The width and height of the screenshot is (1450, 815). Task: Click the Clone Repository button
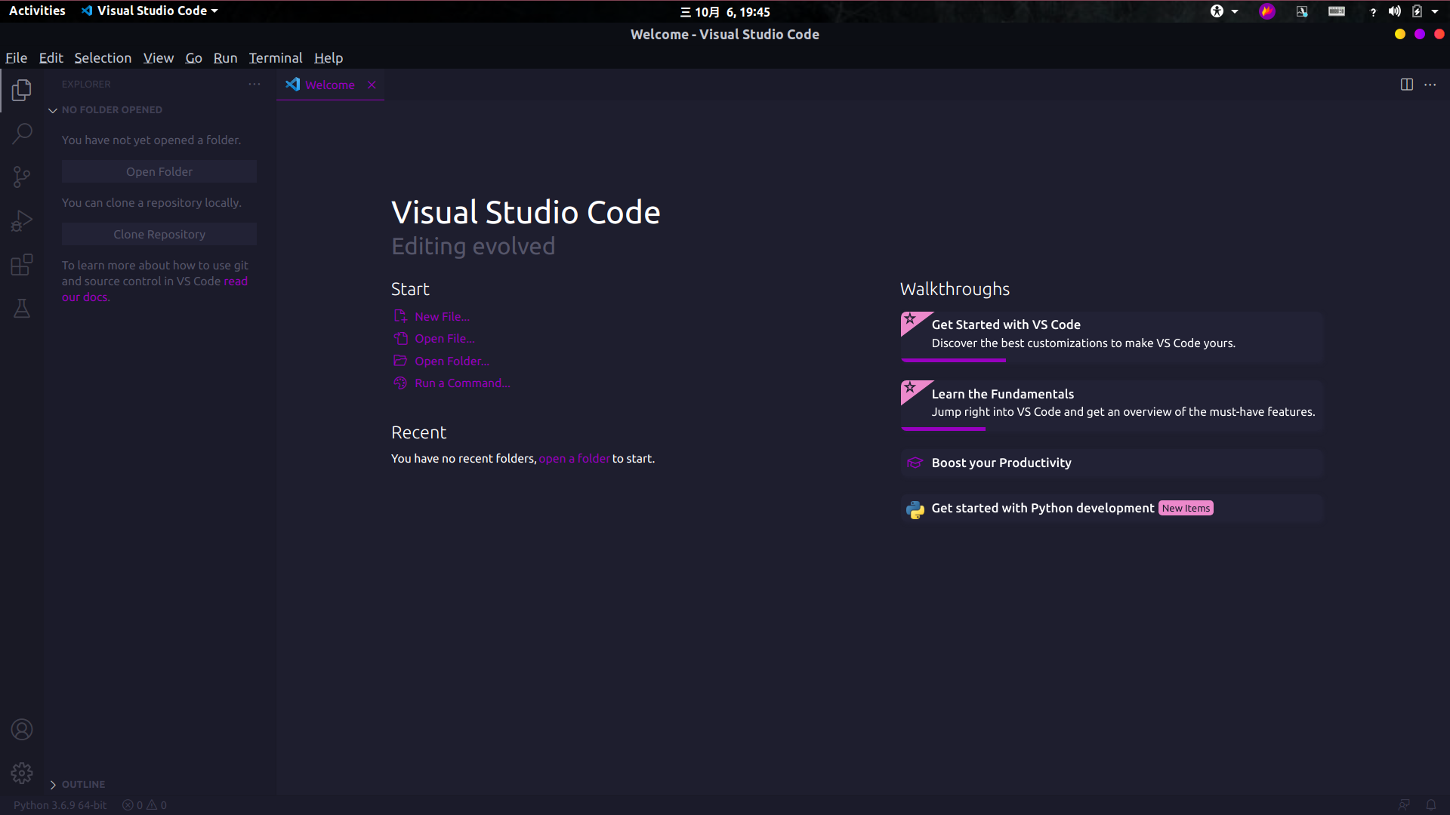click(159, 235)
